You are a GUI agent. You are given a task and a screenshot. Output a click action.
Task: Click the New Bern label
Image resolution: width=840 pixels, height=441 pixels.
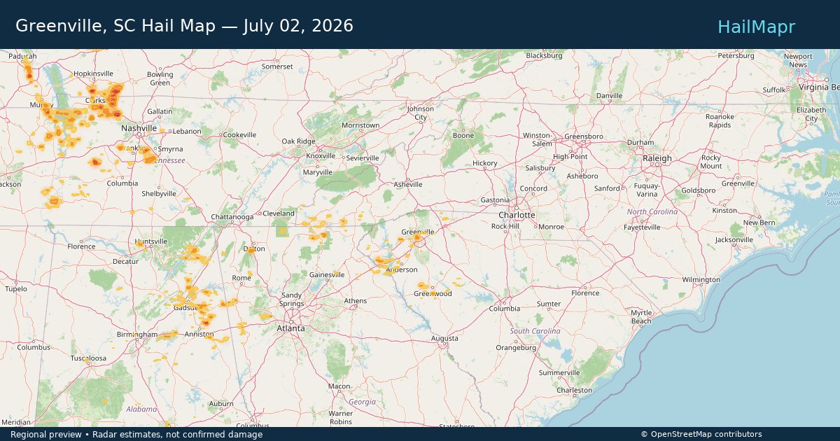(759, 223)
